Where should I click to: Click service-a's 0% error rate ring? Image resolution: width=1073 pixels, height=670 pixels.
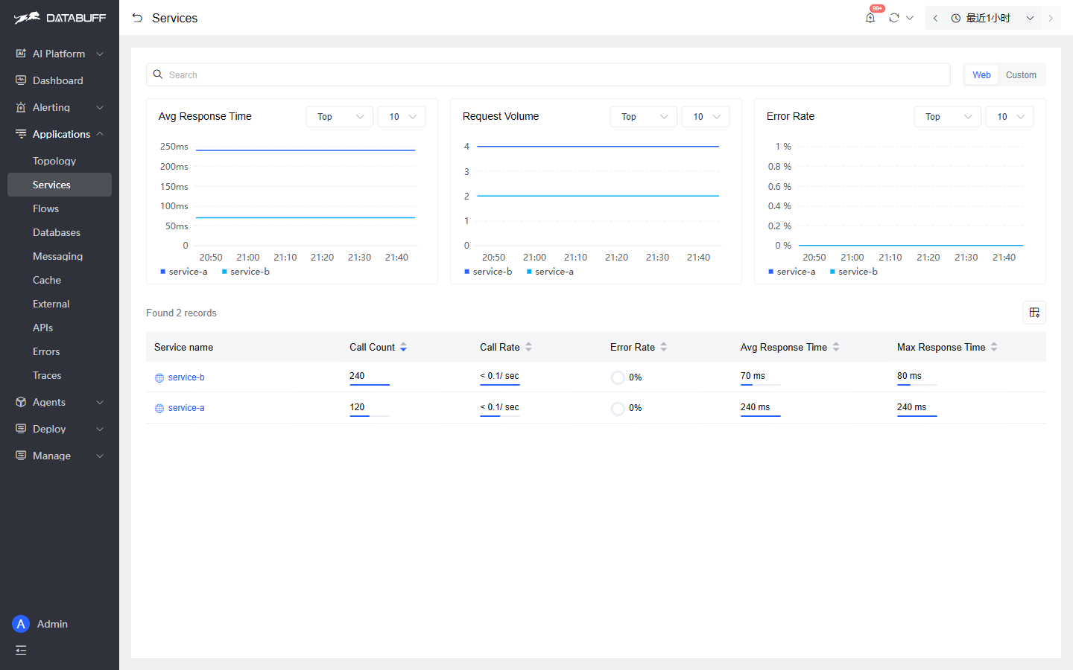[x=618, y=409]
